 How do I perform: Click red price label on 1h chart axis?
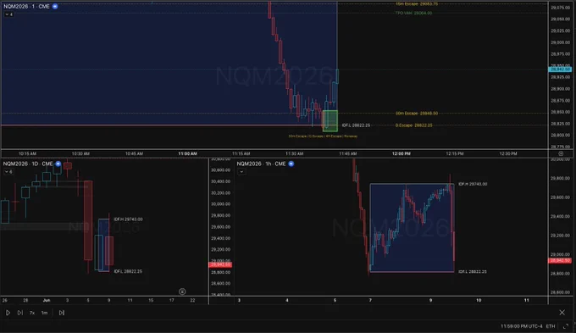click(560, 261)
